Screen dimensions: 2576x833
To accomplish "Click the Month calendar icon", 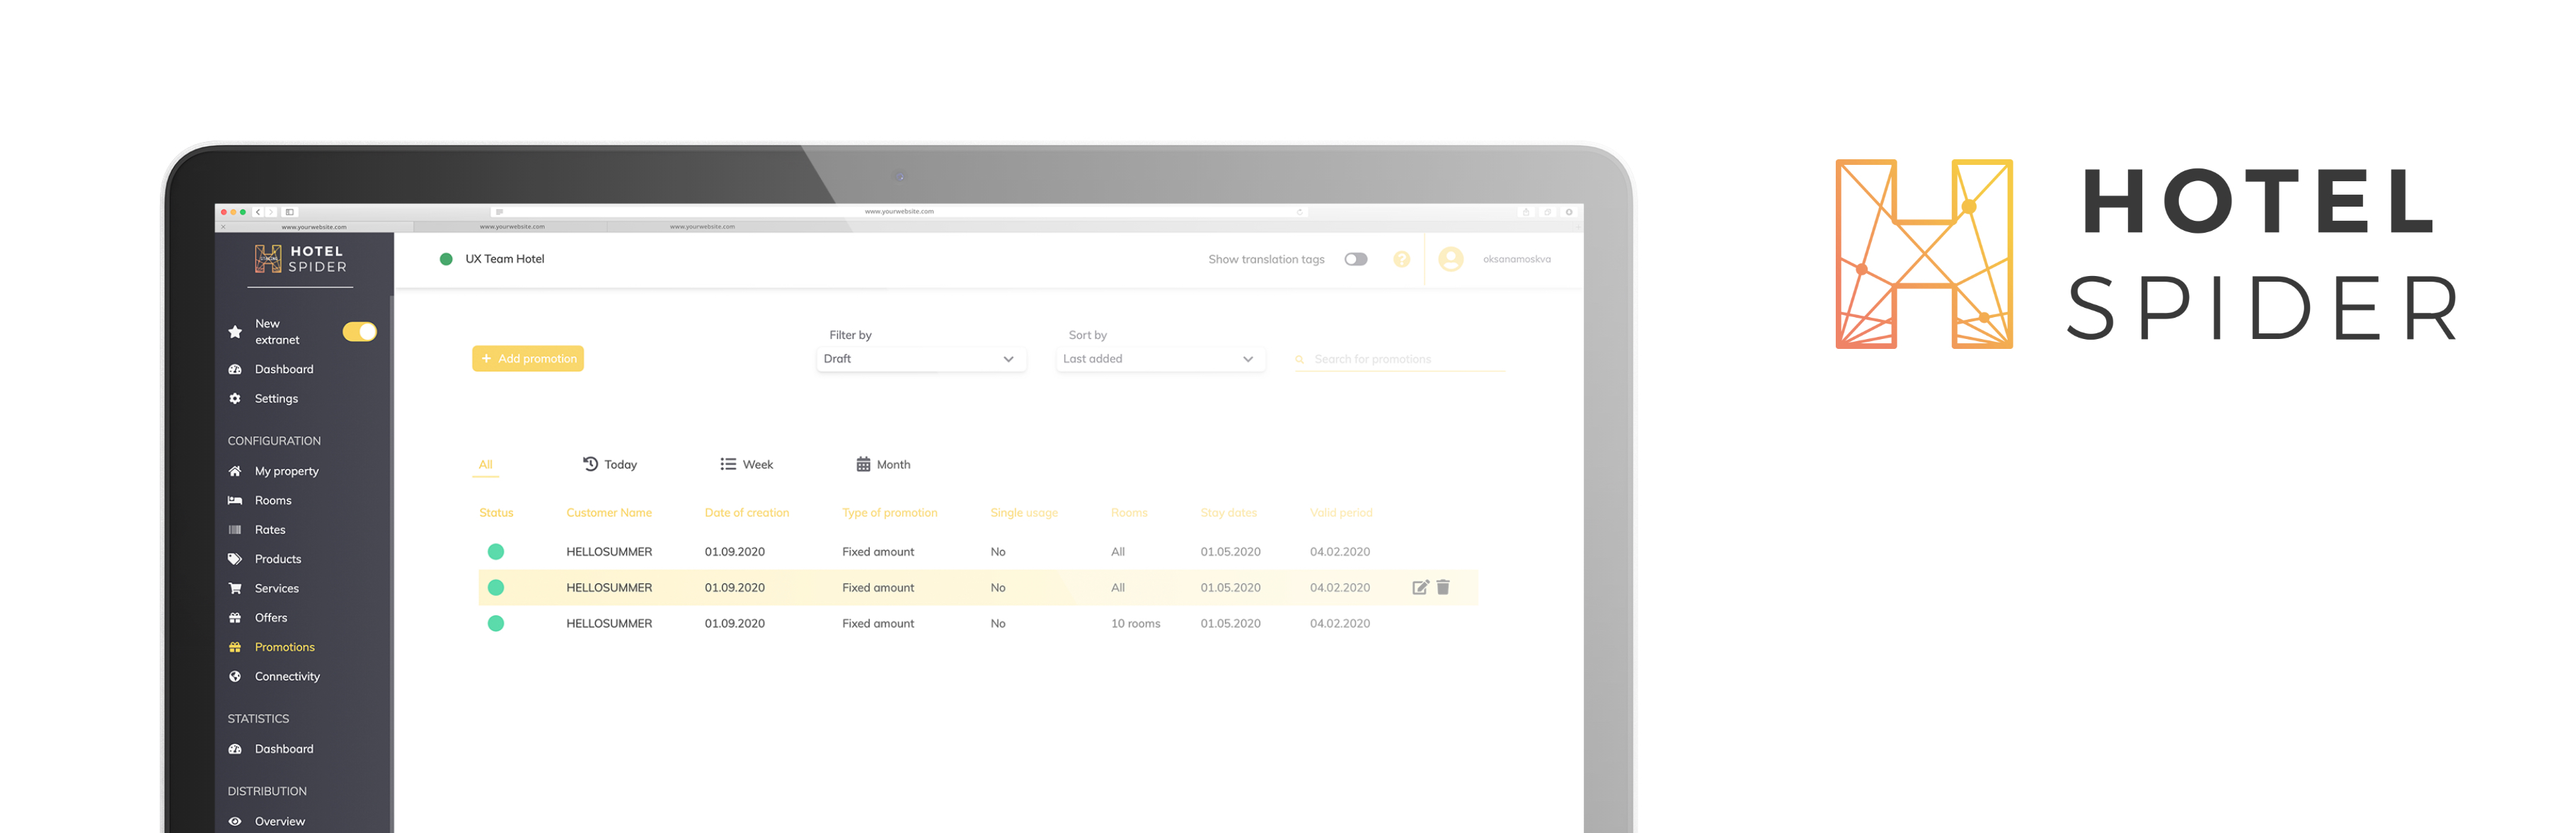I will tap(863, 464).
